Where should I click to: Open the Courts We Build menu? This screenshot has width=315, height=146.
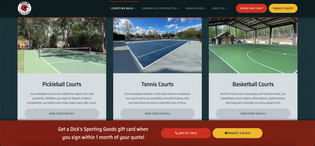click(x=122, y=8)
